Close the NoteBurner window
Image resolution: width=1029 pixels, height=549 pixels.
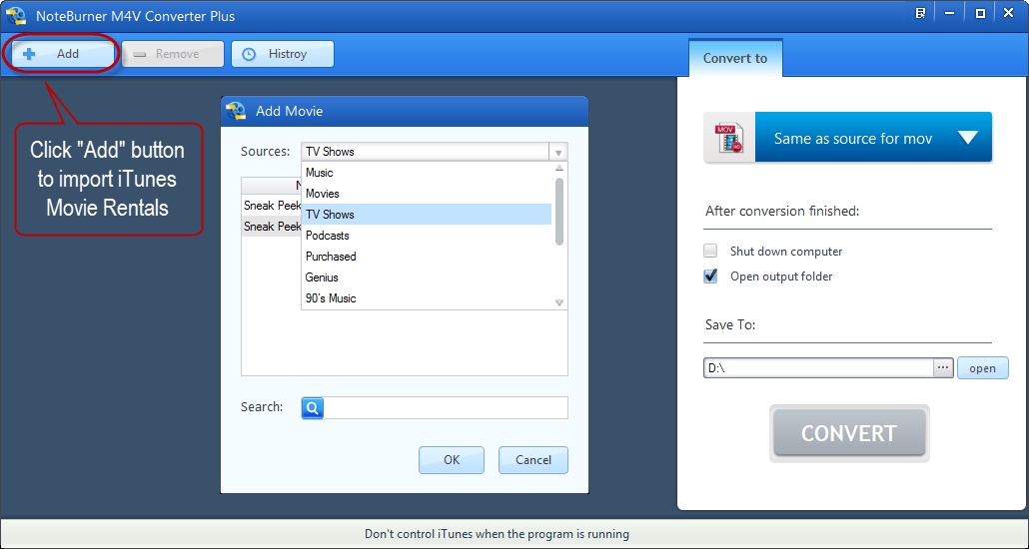click(x=1009, y=13)
